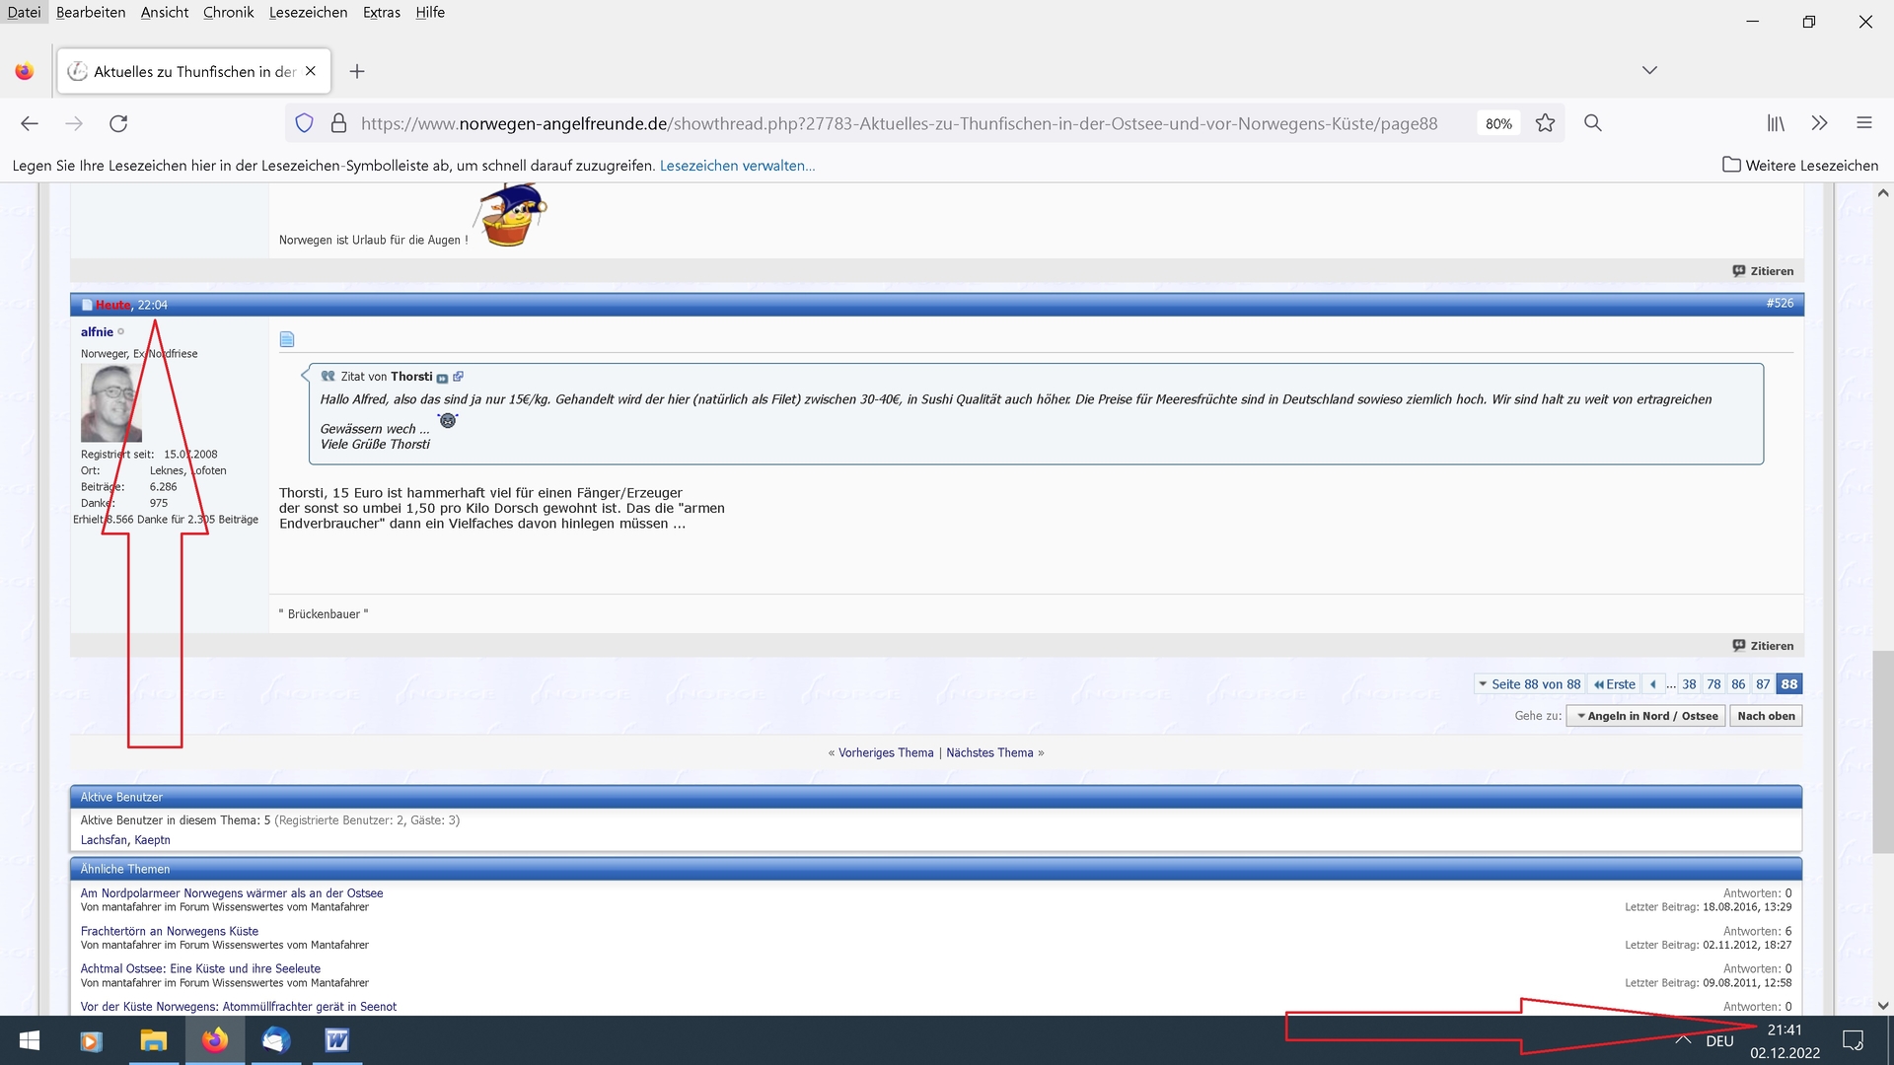Open the Hilfe menu
This screenshot has width=1894, height=1065.
[430, 12]
